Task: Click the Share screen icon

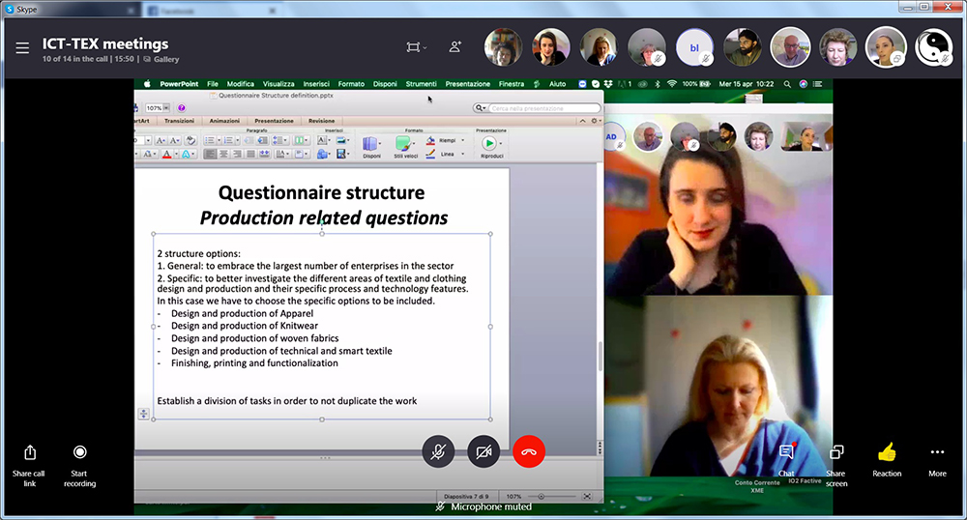Action: pyautogui.click(x=836, y=453)
